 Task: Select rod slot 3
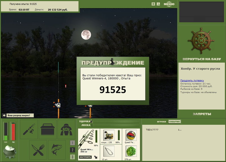73,157
